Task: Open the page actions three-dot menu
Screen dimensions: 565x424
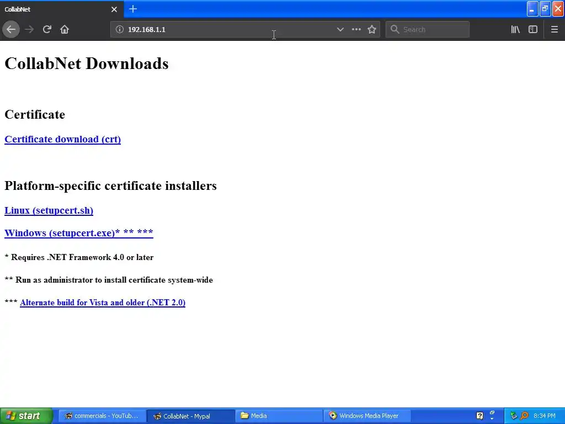Action: click(356, 29)
